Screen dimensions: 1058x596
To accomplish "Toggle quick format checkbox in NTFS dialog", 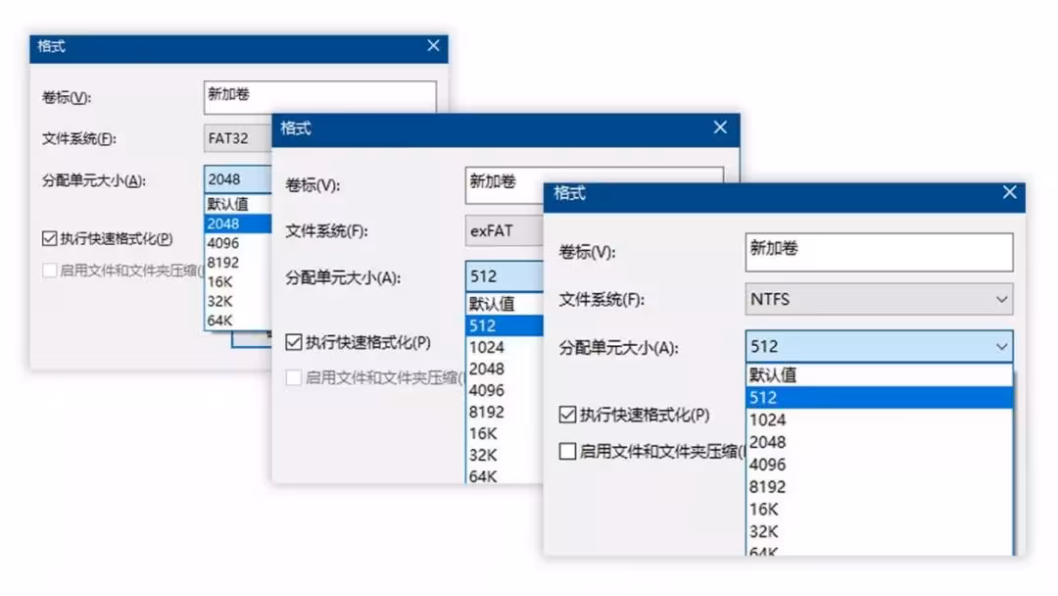I will (x=567, y=415).
